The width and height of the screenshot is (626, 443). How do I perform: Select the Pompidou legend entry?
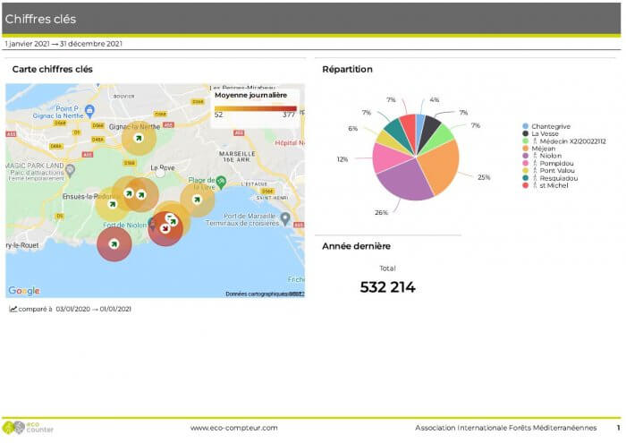point(548,164)
